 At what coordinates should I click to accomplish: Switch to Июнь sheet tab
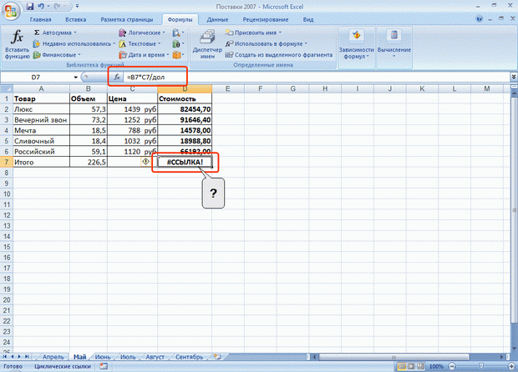click(103, 357)
